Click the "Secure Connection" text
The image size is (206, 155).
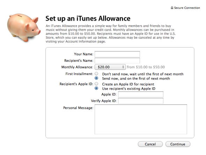187,8
